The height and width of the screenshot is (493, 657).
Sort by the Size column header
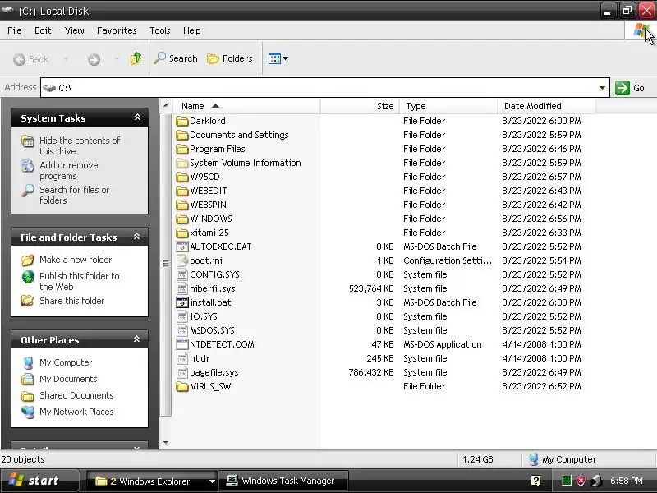tap(360, 106)
